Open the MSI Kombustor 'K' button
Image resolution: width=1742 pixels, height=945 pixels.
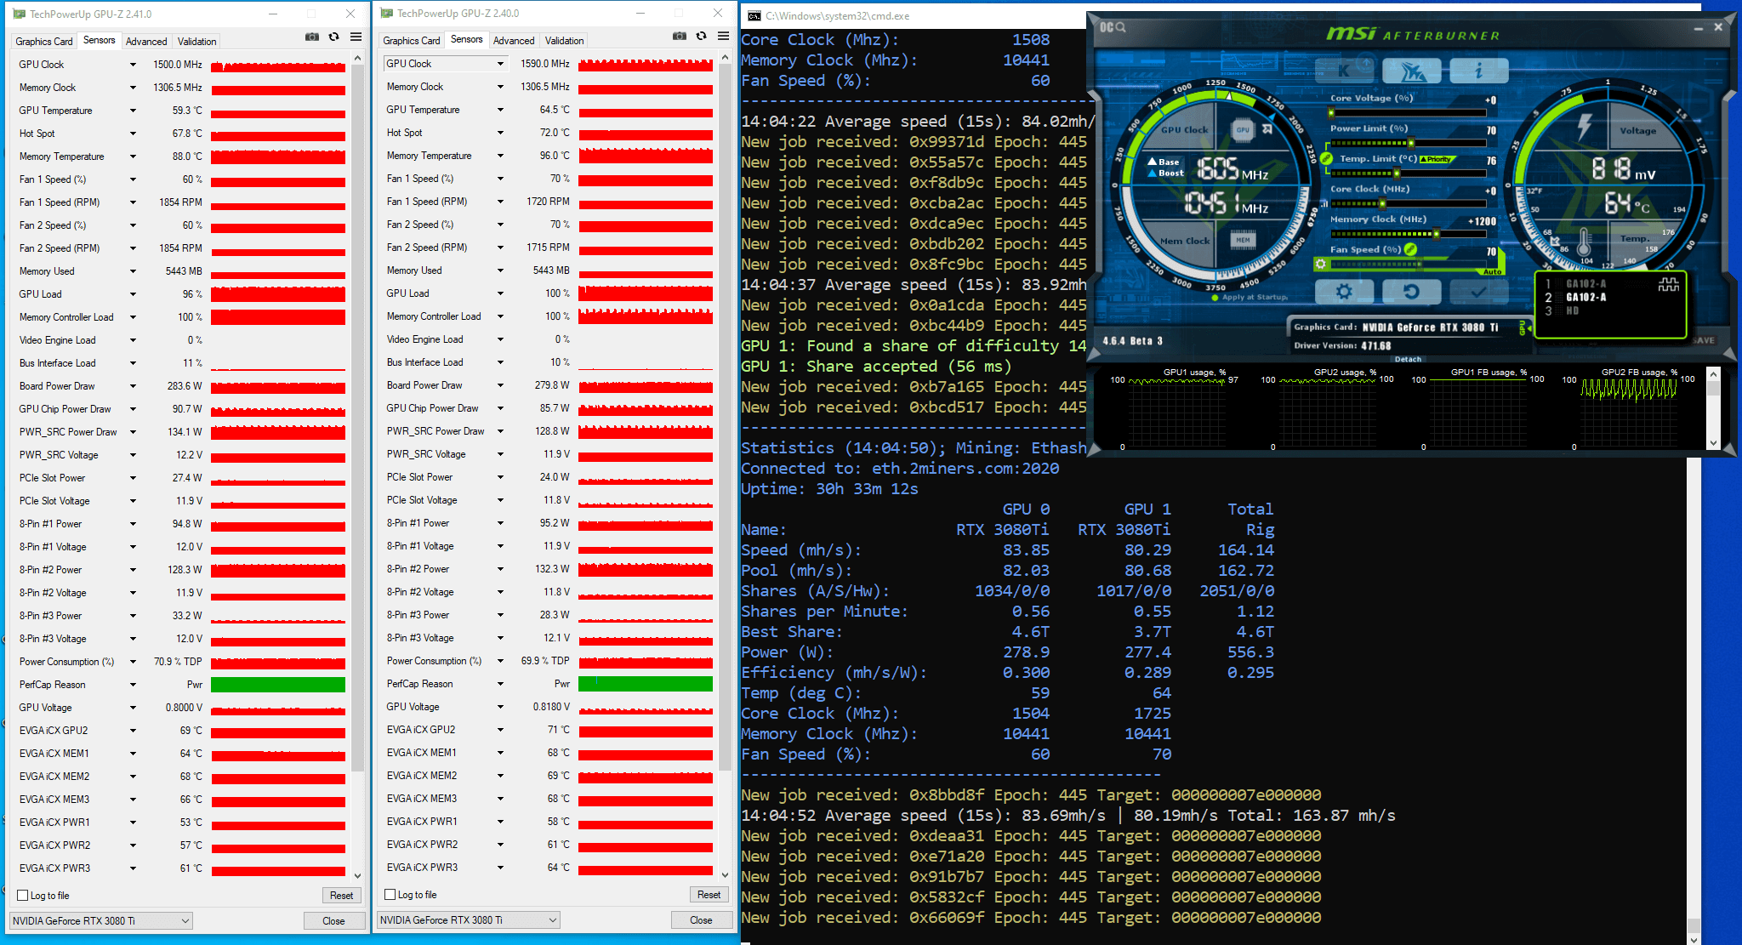click(x=1344, y=71)
